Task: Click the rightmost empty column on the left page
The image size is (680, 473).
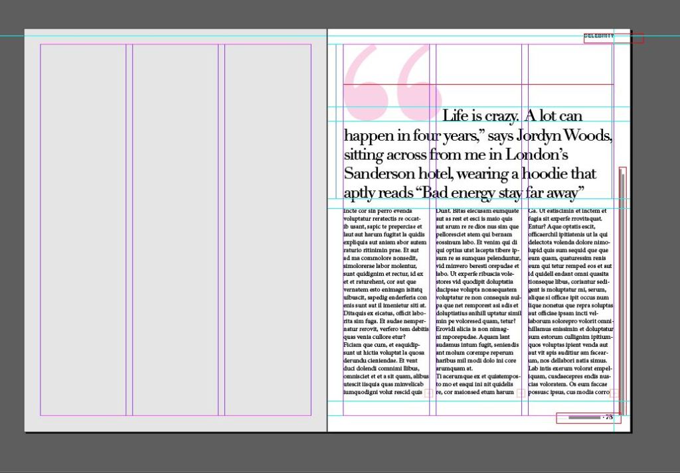Action: coord(268,230)
